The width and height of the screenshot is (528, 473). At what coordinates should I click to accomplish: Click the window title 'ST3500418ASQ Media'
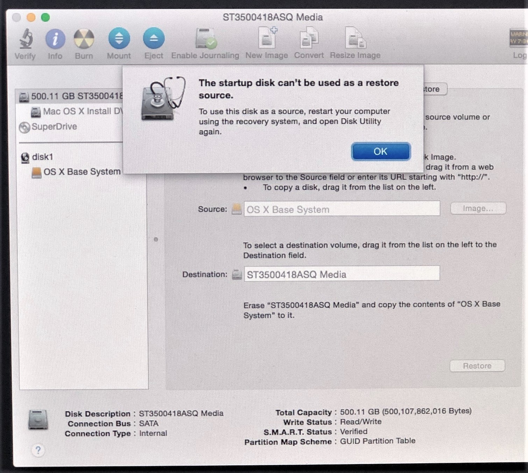(x=273, y=17)
